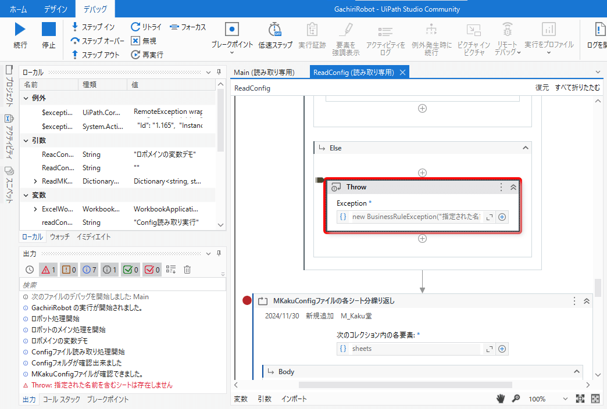
Task: Open Remote Debugging (リモート デバッグ)
Action: [x=507, y=39]
